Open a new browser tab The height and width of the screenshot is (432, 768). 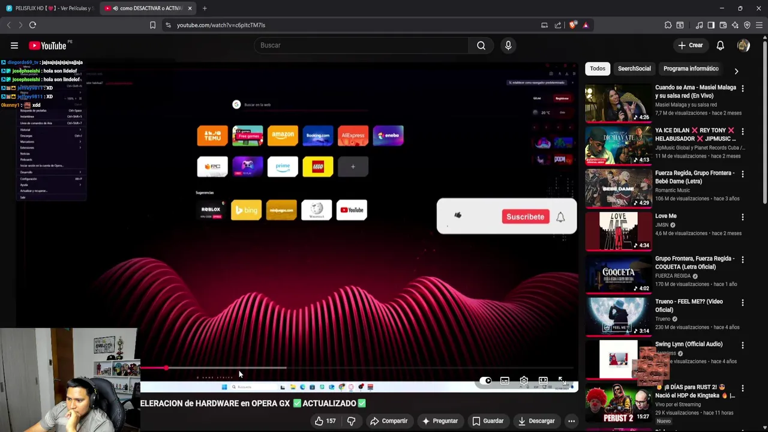[x=205, y=8]
